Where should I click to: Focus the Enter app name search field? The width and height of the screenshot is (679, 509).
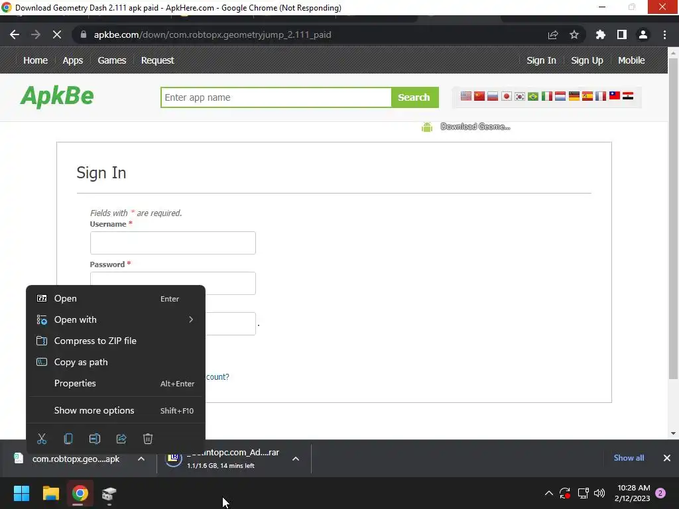277,97
